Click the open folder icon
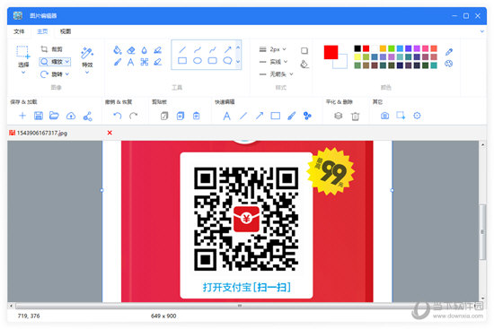The width and height of the screenshot is (494, 329). (54, 116)
